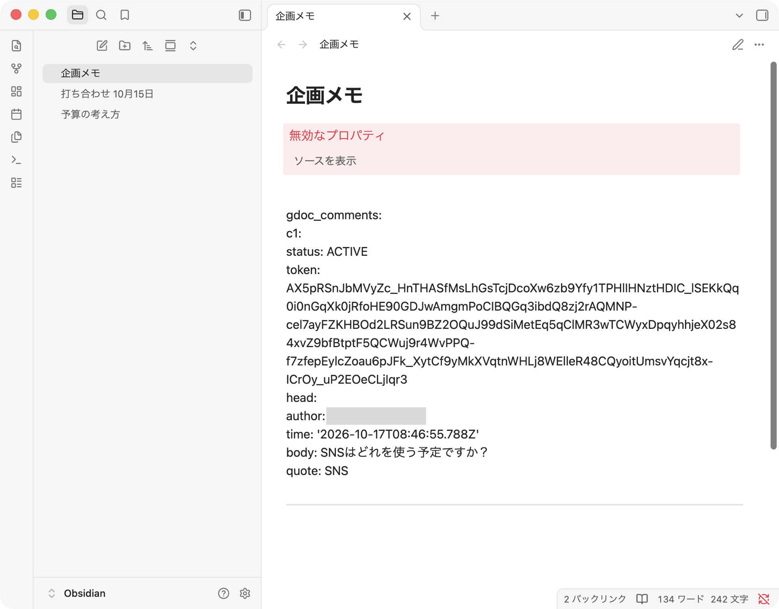Open the help question mark icon
The height and width of the screenshot is (609, 779).
point(224,594)
